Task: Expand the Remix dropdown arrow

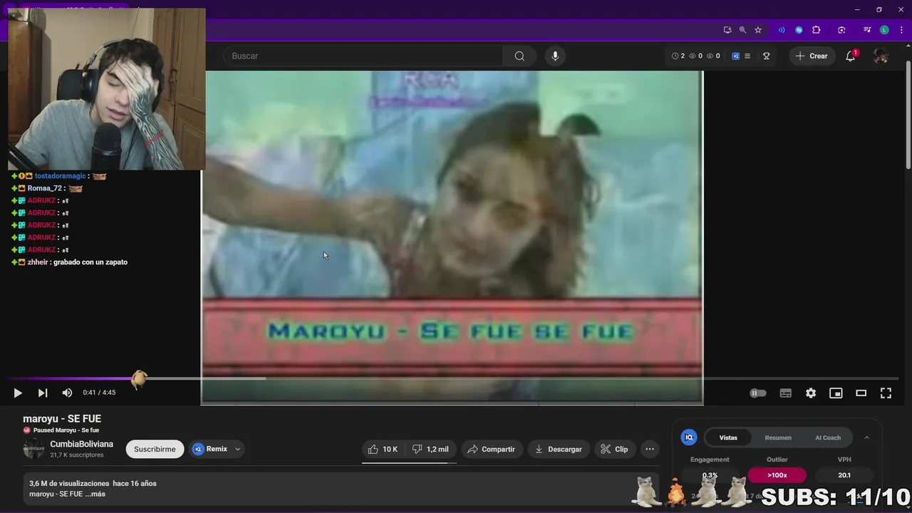Action: point(238,450)
